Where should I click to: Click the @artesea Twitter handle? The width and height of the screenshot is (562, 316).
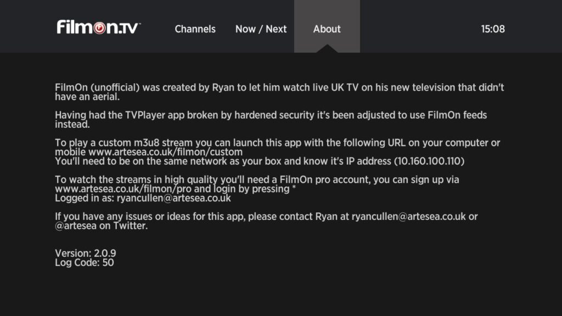tap(76, 225)
